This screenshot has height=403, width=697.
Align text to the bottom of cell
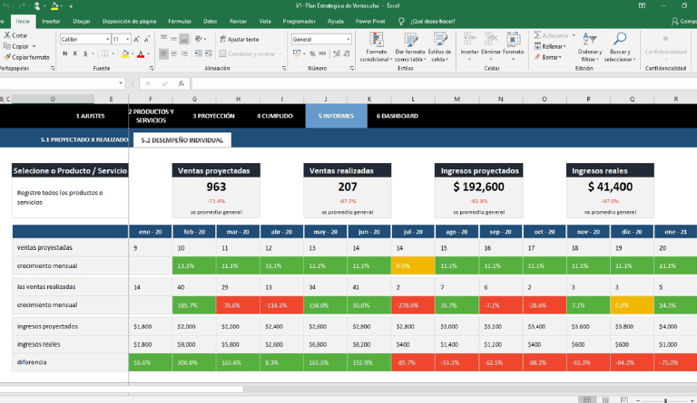(184, 39)
